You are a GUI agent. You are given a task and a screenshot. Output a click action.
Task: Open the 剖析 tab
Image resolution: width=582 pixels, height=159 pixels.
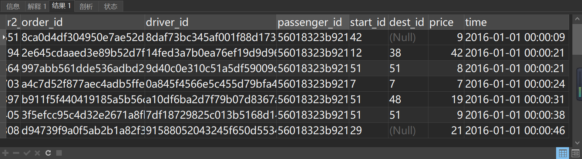86,6
